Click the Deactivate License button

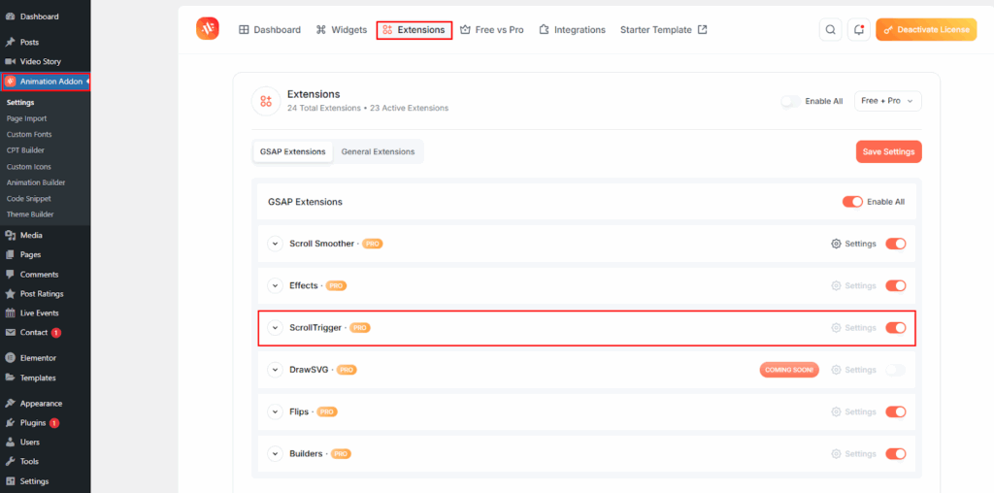click(925, 30)
